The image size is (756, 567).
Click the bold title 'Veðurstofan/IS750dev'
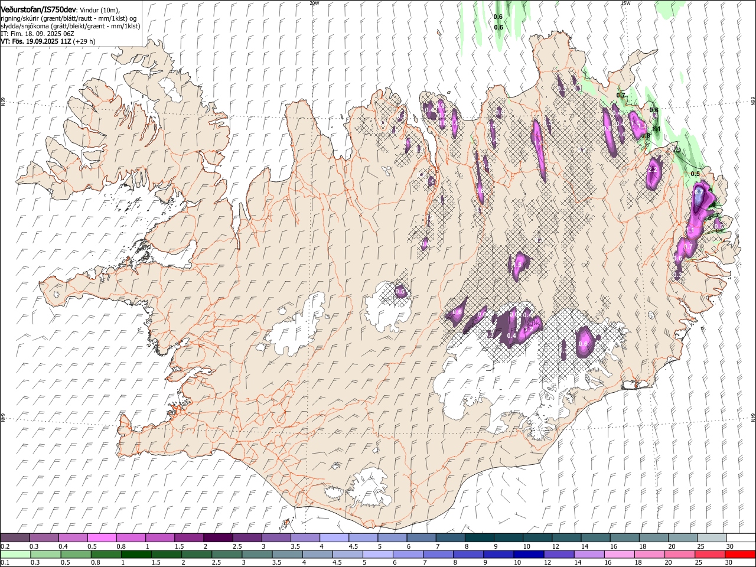pos(38,9)
